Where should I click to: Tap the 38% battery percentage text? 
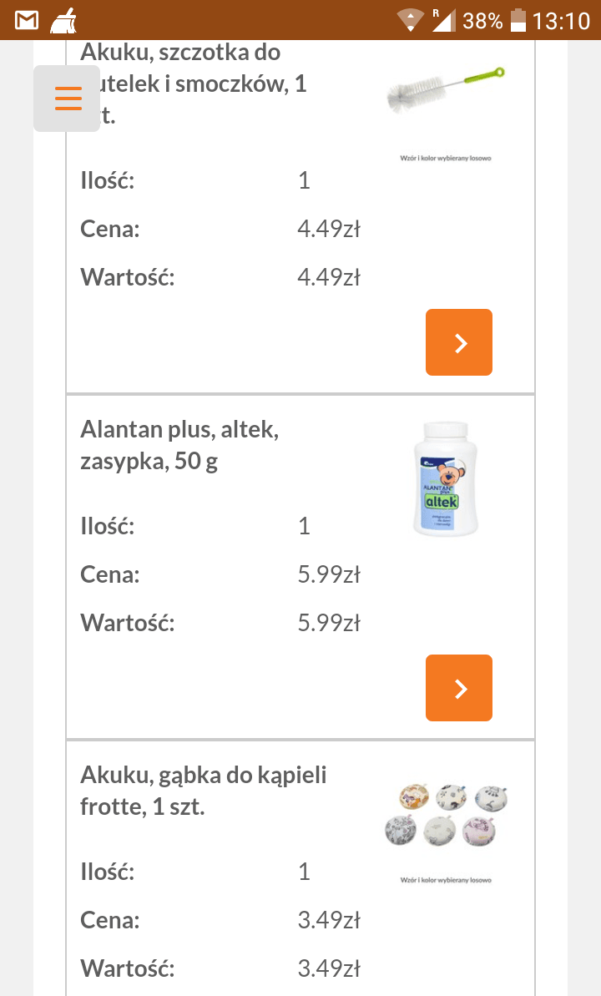pos(482,20)
